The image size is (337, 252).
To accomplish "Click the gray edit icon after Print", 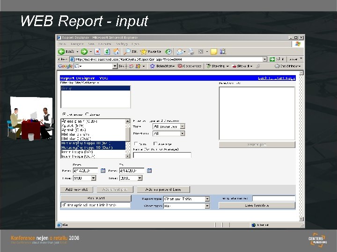I will [200, 51].
